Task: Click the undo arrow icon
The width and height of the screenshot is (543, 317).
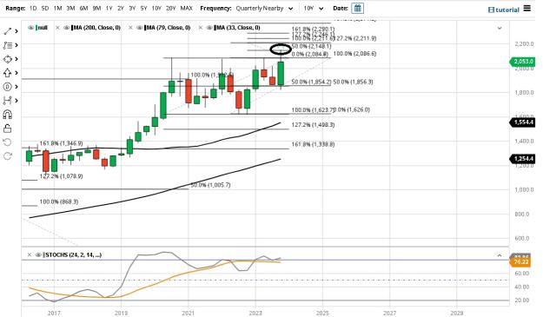Action: pyautogui.click(x=7, y=142)
